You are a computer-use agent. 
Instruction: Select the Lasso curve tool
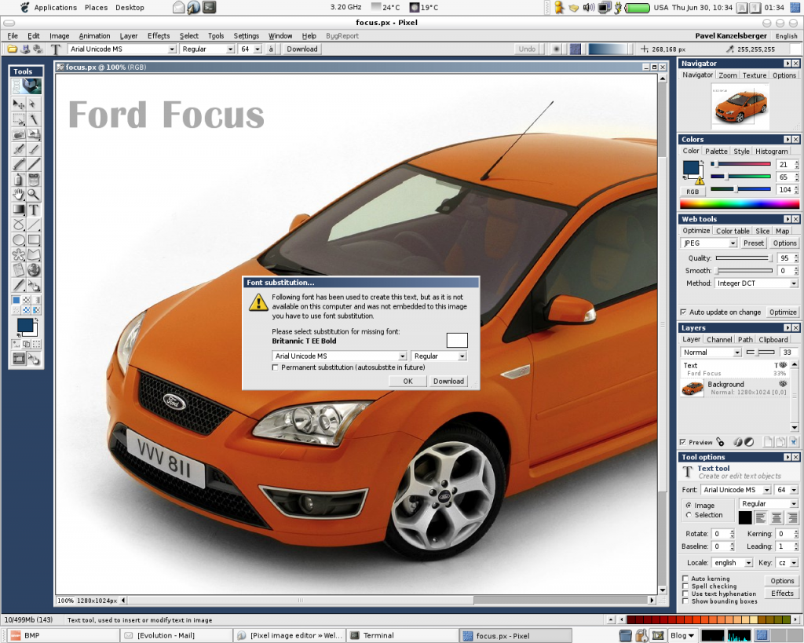19,225
